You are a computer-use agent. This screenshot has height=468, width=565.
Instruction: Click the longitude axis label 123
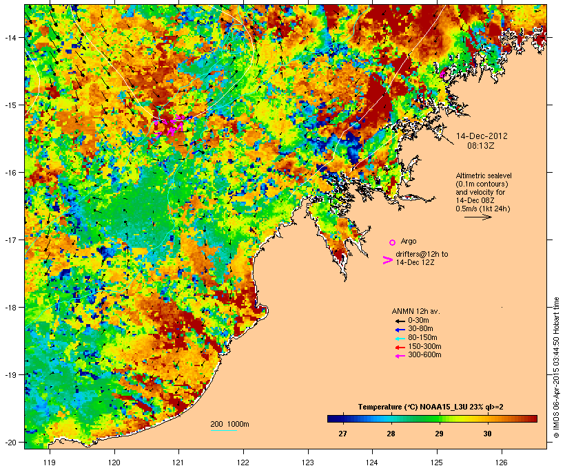(308, 462)
